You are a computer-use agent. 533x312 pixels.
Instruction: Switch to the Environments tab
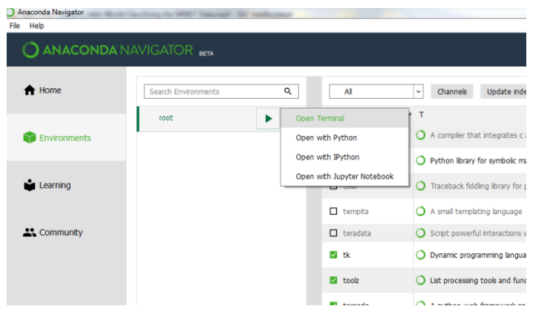tap(66, 137)
